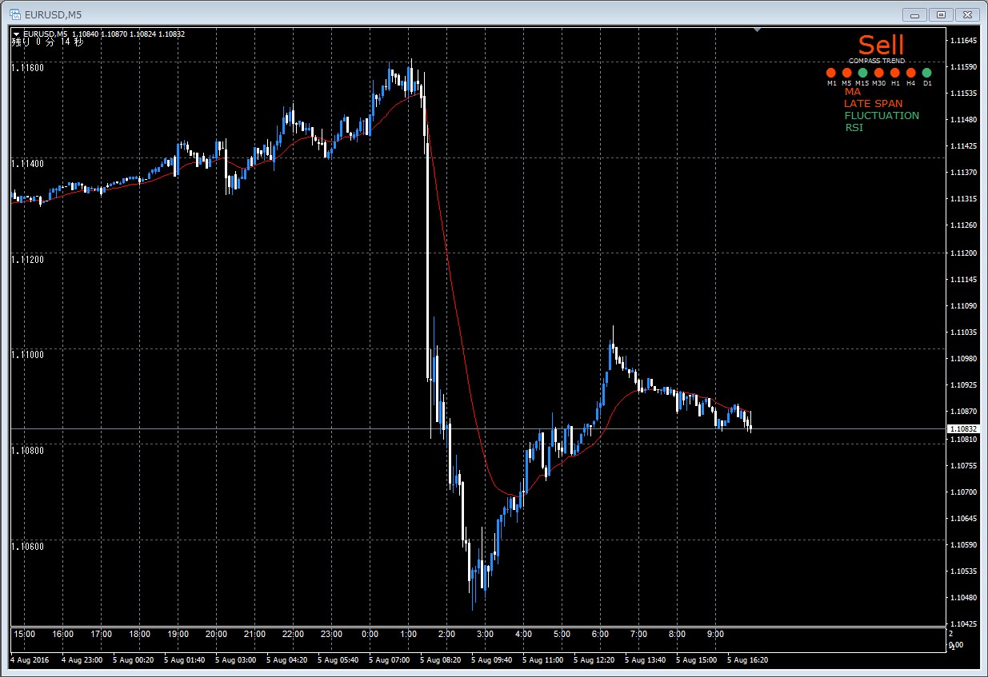
Task: Click the OHLC quote line in chart header
Action: pos(128,34)
